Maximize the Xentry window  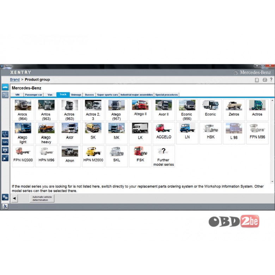tap(263, 66)
